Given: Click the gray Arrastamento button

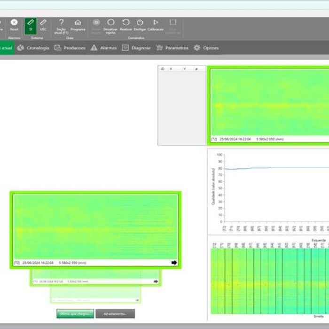Looking at the screenshot, I should [x=115, y=313].
